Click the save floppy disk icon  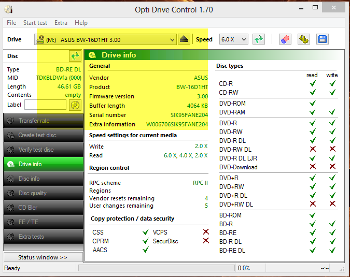click(323, 39)
